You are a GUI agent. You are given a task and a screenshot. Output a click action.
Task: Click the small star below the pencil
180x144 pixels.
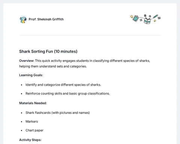[155, 21]
